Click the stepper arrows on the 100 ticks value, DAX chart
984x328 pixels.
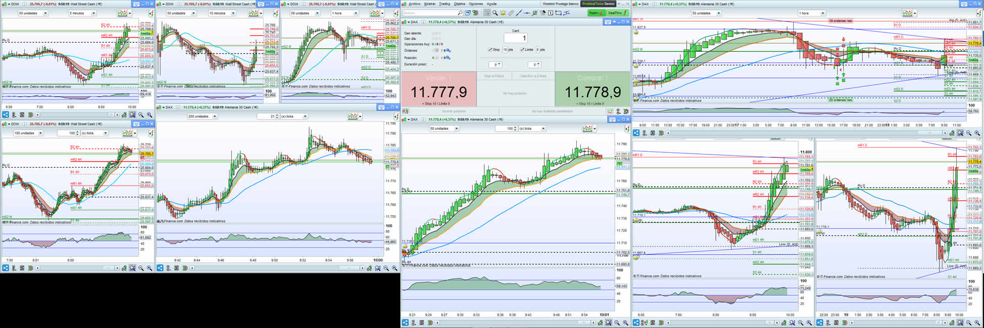(x=515, y=129)
